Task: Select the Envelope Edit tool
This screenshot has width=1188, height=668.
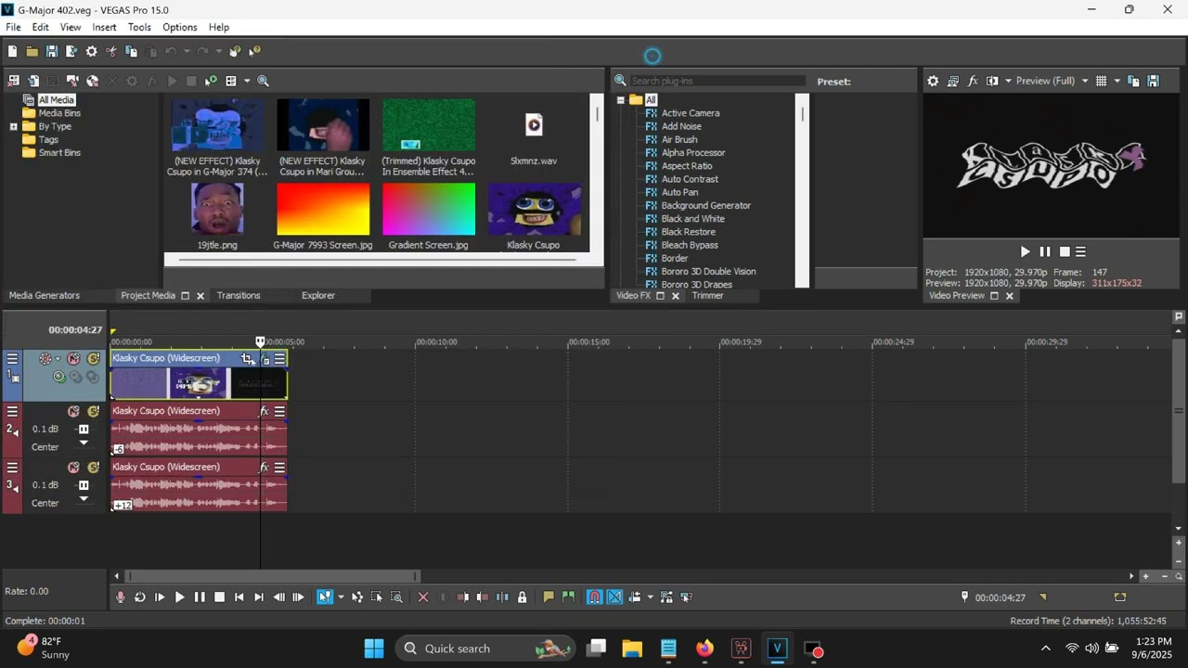Action: pos(357,597)
